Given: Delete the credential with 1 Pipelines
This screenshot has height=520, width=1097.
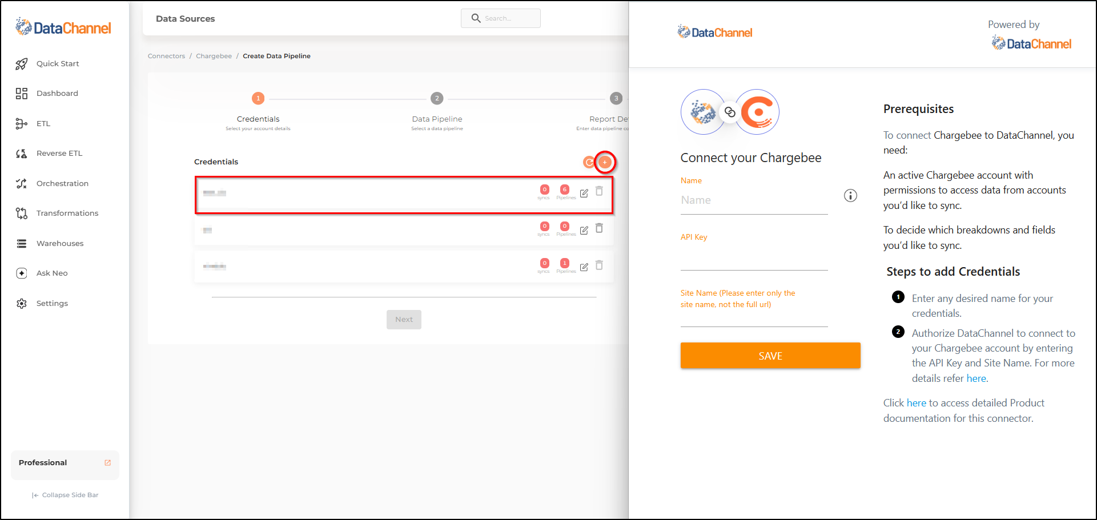Looking at the screenshot, I should 600,265.
